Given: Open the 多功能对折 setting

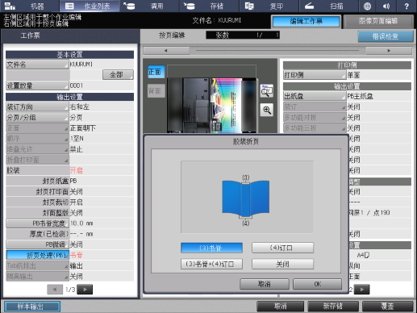Looking at the screenshot, I should (x=315, y=117).
